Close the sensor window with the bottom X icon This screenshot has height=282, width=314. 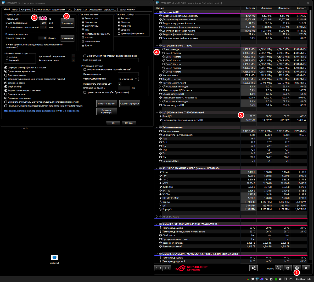coord(306,268)
